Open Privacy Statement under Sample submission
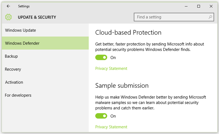 [x=111, y=127]
